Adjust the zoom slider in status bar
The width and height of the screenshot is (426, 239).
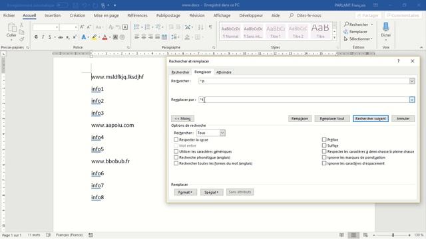click(393, 235)
